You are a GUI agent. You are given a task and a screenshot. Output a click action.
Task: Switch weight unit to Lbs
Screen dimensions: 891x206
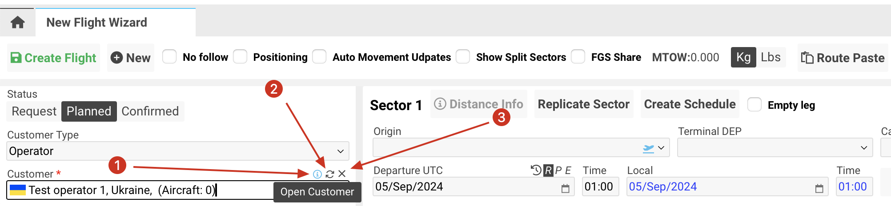(771, 57)
